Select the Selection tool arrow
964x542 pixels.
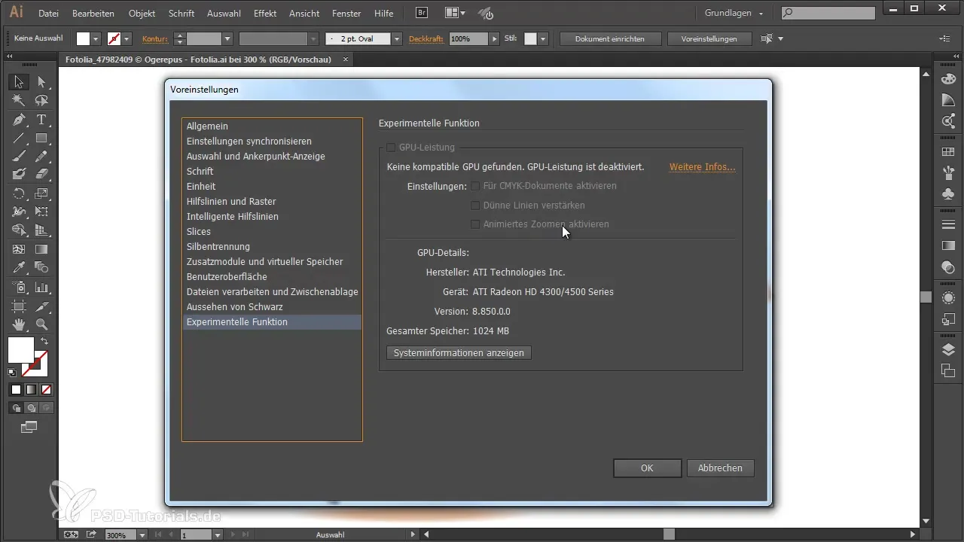point(19,81)
